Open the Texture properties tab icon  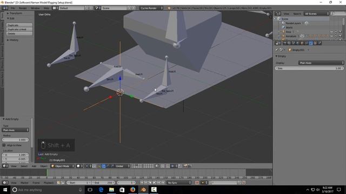pos(315,43)
